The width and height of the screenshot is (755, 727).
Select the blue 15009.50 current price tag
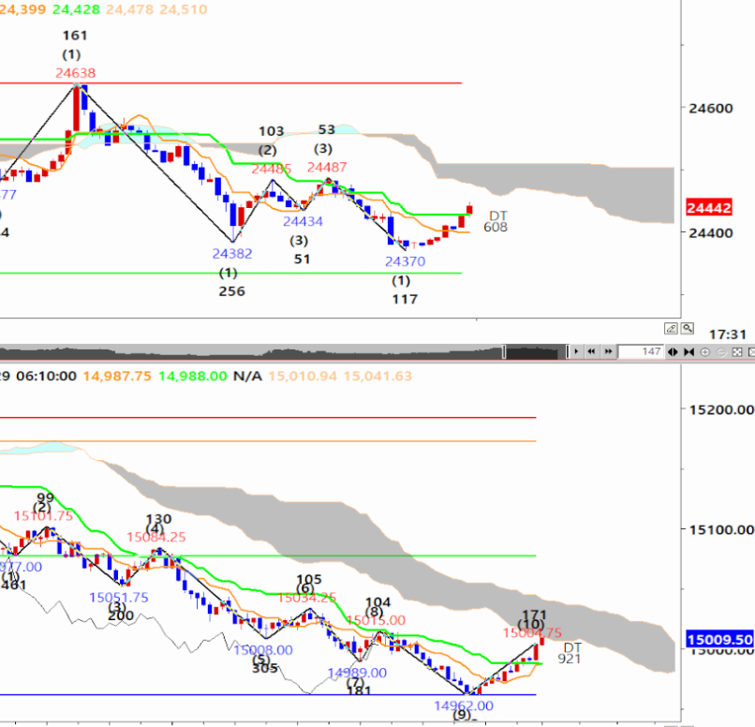coord(719,639)
